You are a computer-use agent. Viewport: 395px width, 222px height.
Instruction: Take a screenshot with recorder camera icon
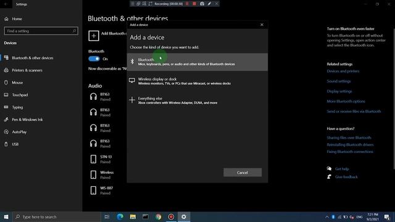click(x=202, y=4)
